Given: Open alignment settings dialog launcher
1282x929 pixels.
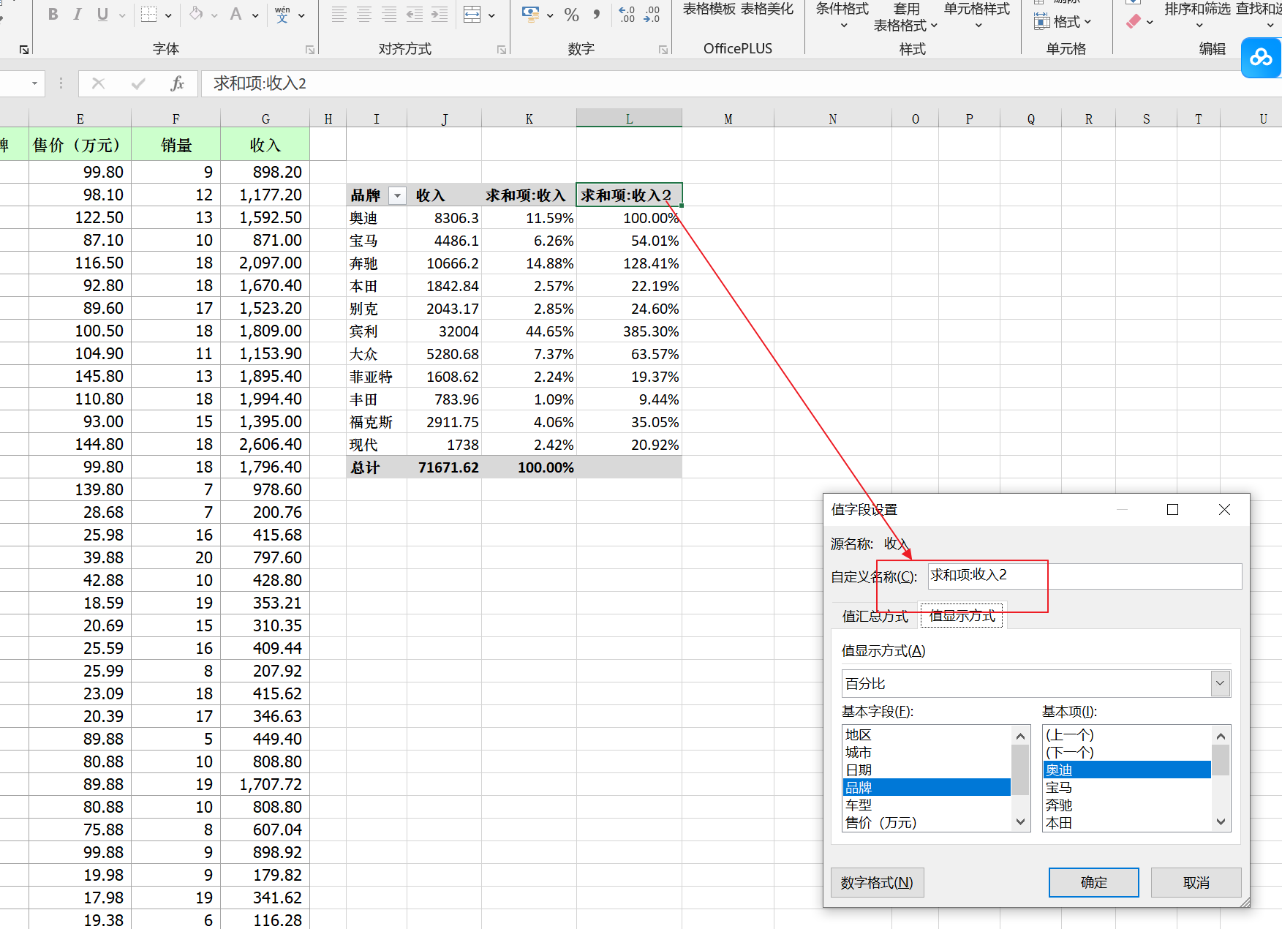Looking at the screenshot, I should click(502, 50).
